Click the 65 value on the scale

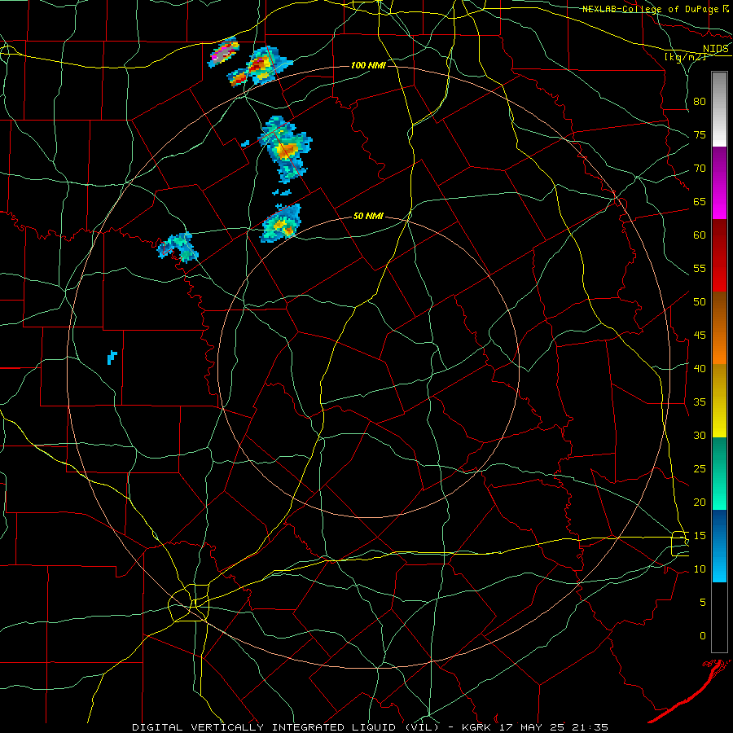point(700,202)
